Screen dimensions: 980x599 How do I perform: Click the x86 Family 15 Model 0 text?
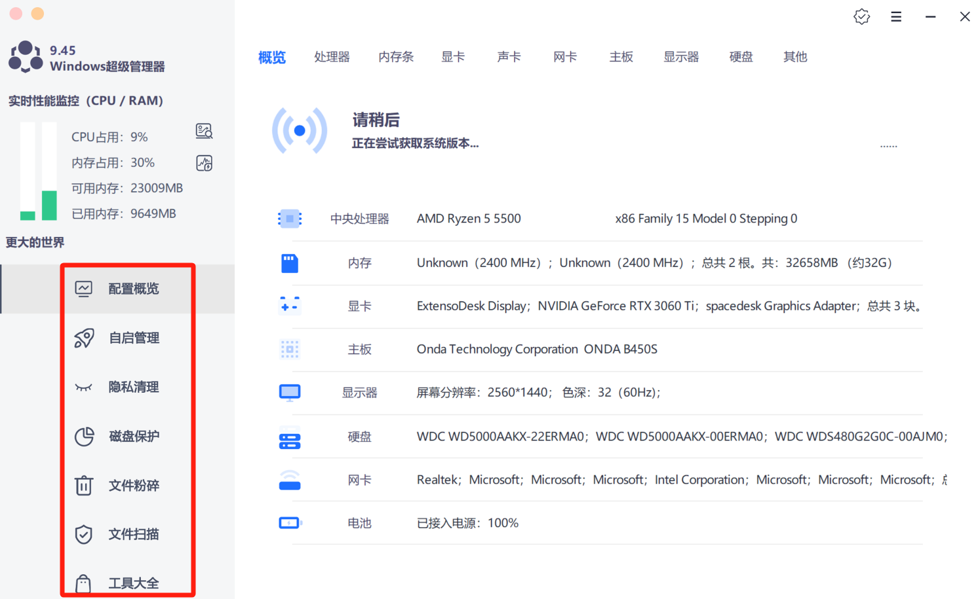706,219
